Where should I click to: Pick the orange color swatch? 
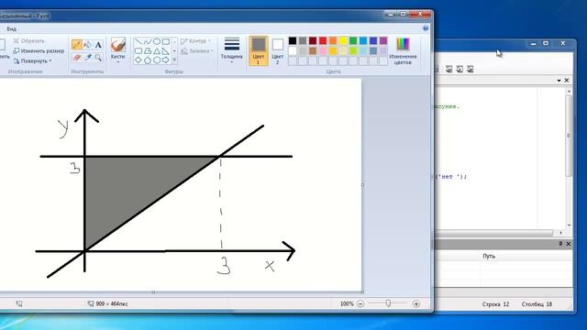pos(333,40)
